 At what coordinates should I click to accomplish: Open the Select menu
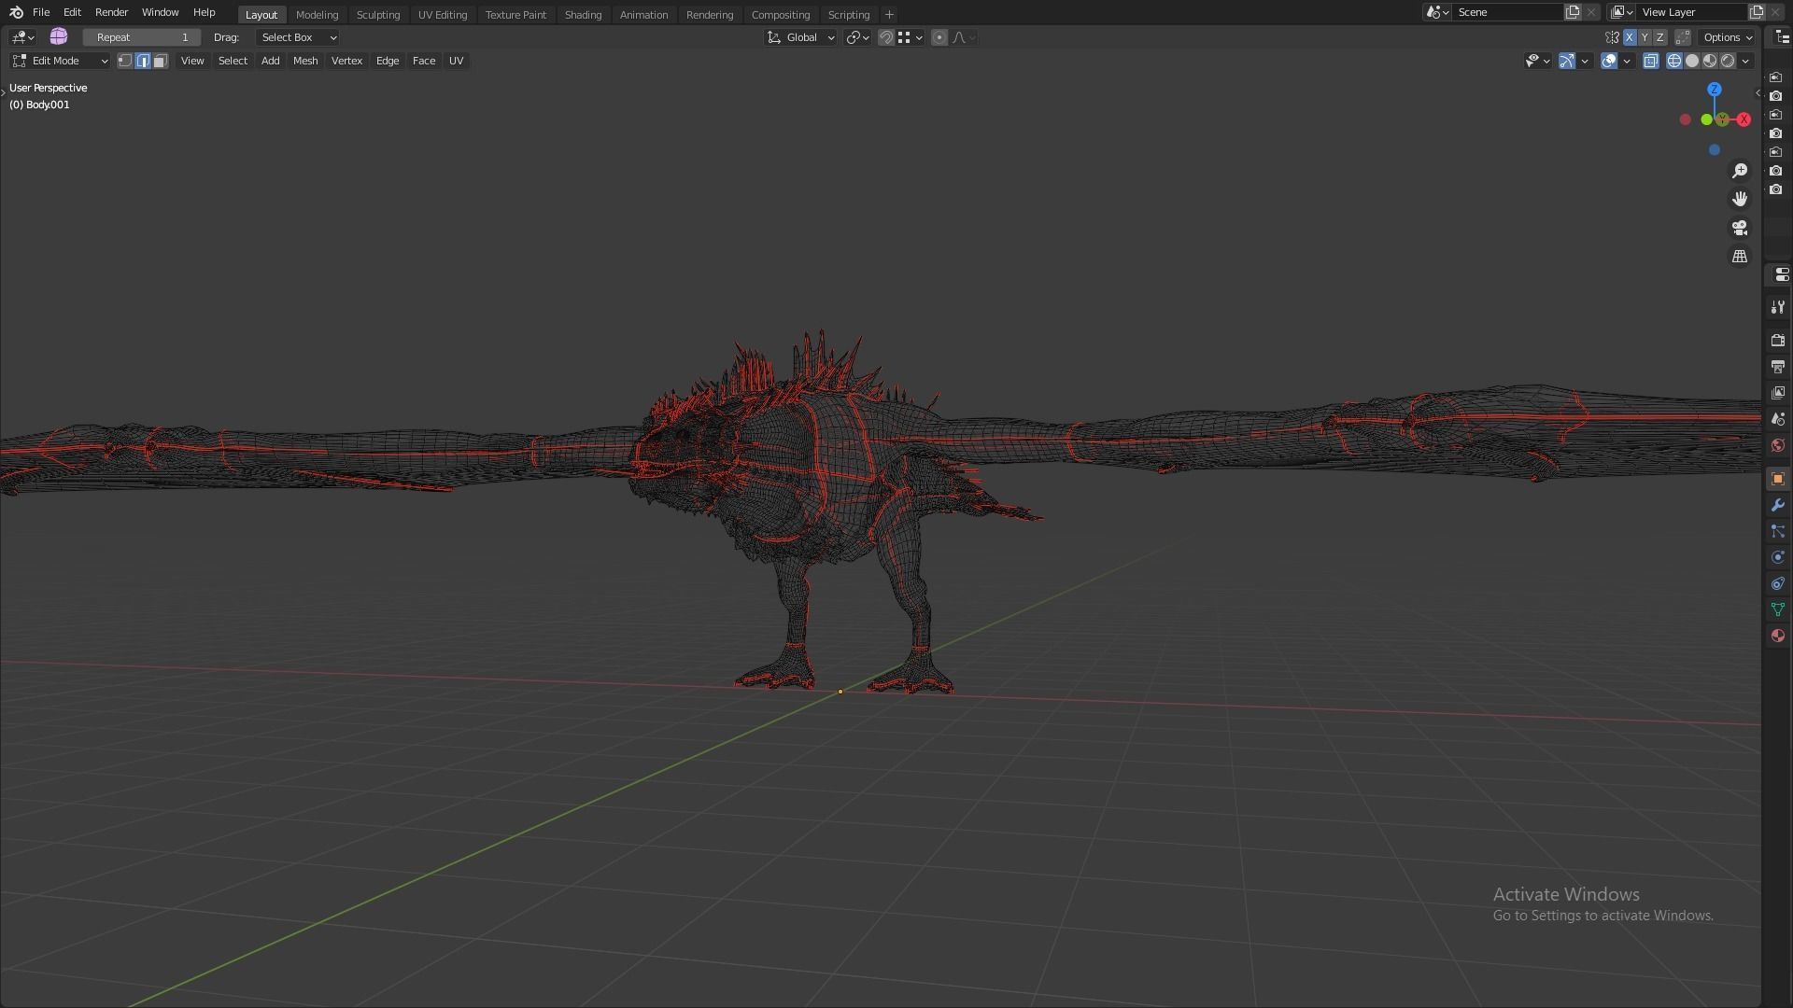(233, 61)
